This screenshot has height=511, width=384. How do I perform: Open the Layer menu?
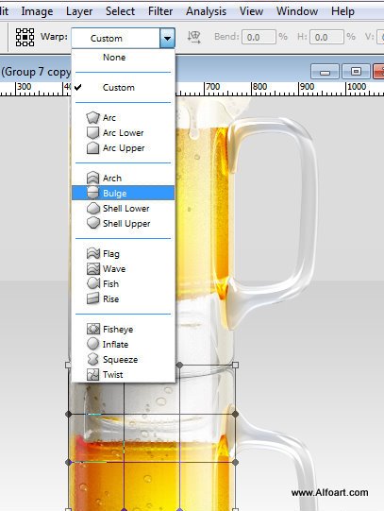point(79,11)
